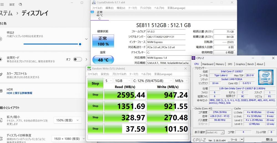Click the search icon beside 設定 title
This screenshot has height=143, width=277.
(x=20, y=5)
